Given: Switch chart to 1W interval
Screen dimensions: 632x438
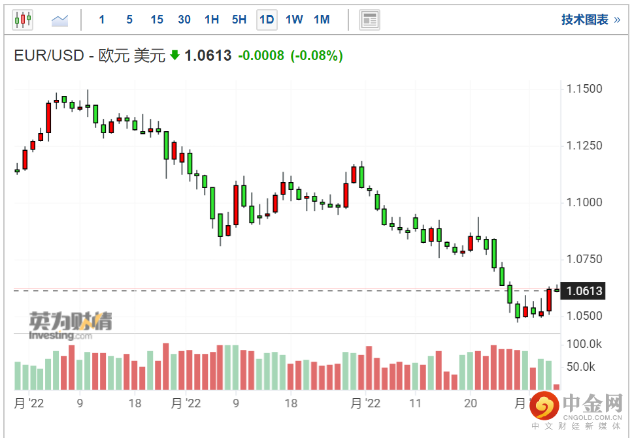Looking at the screenshot, I should (294, 20).
